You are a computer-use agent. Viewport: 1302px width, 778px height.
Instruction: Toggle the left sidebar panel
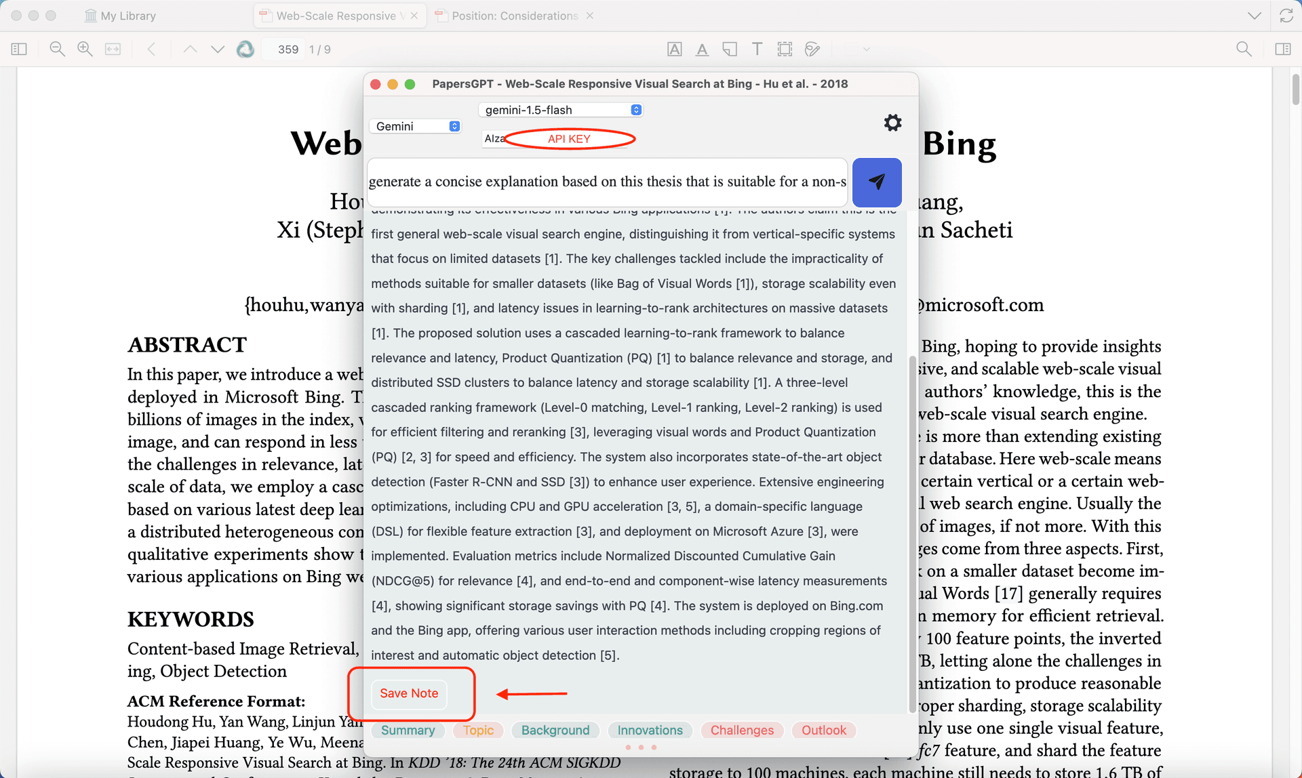tap(19, 49)
